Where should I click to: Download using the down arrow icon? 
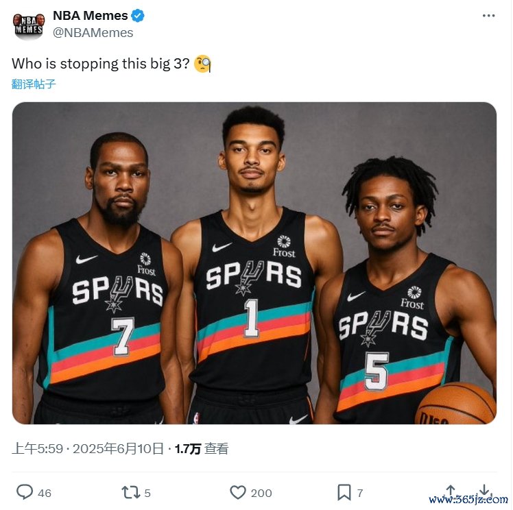pos(484,491)
